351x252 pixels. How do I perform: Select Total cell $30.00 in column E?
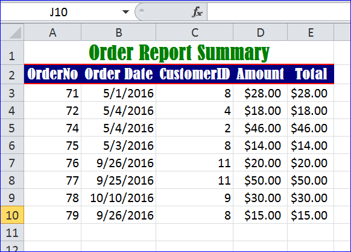click(311, 197)
